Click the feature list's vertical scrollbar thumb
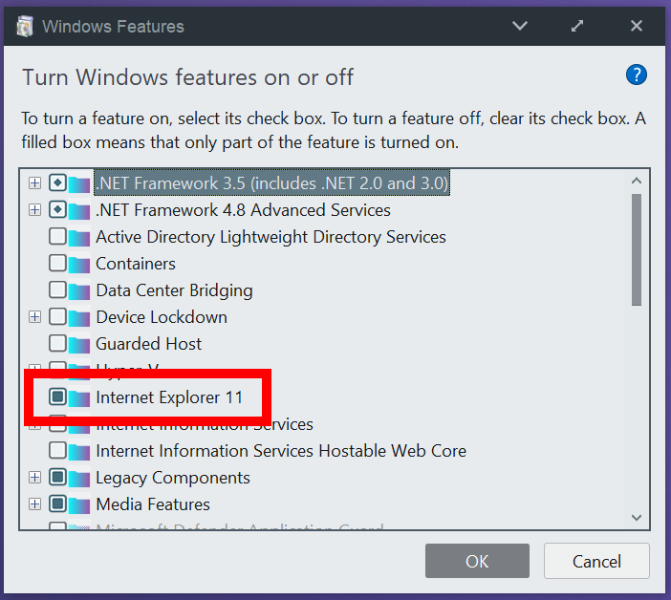The height and width of the screenshot is (600, 671). (x=637, y=248)
